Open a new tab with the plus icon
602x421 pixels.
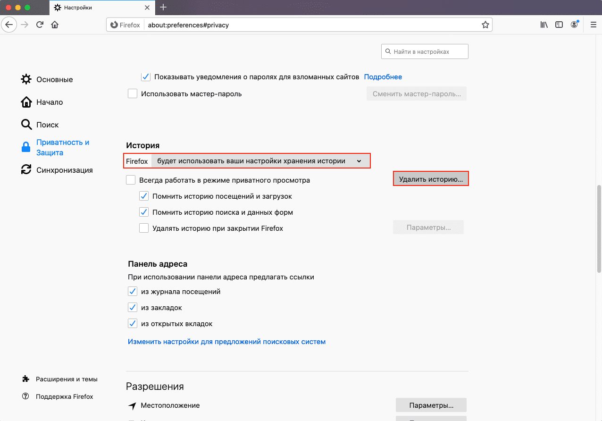pyautogui.click(x=163, y=7)
